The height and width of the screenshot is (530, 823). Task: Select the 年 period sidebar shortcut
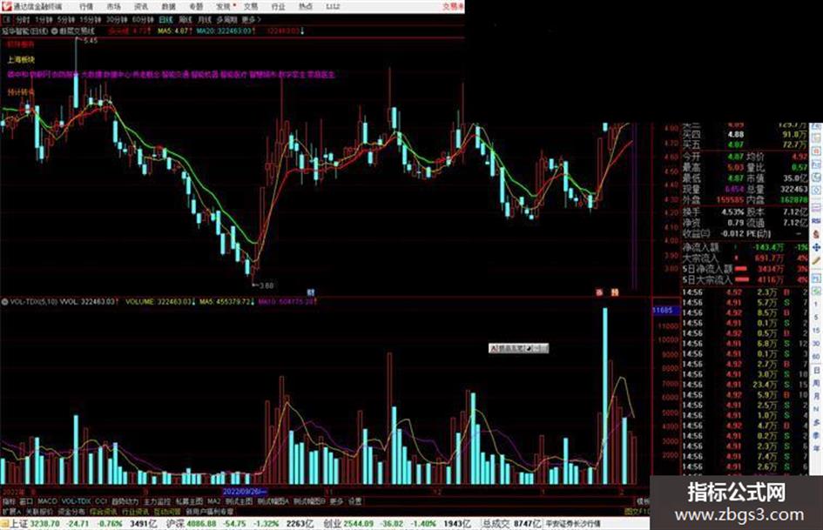(x=816, y=449)
